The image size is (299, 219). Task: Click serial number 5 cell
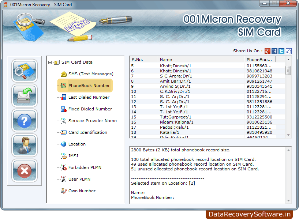pyautogui.click(x=143, y=66)
